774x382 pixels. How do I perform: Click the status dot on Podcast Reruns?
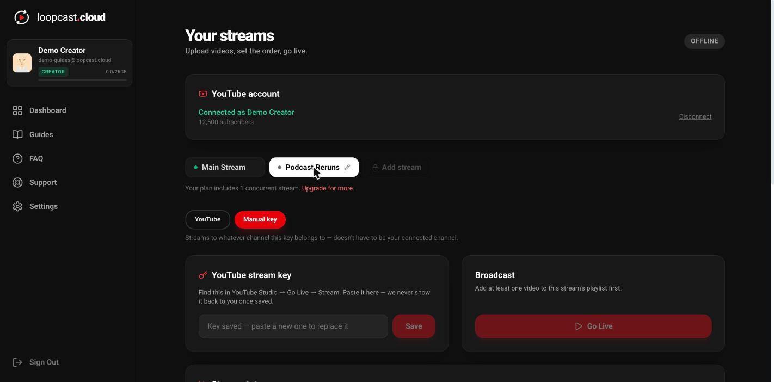pyautogui.click(x=280, y=168)
